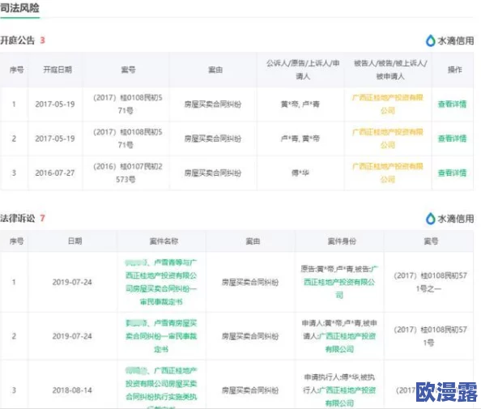481x409 pixels.
Task: Select plaintiff cell 傅*华
Action: [x=300, y=173]
